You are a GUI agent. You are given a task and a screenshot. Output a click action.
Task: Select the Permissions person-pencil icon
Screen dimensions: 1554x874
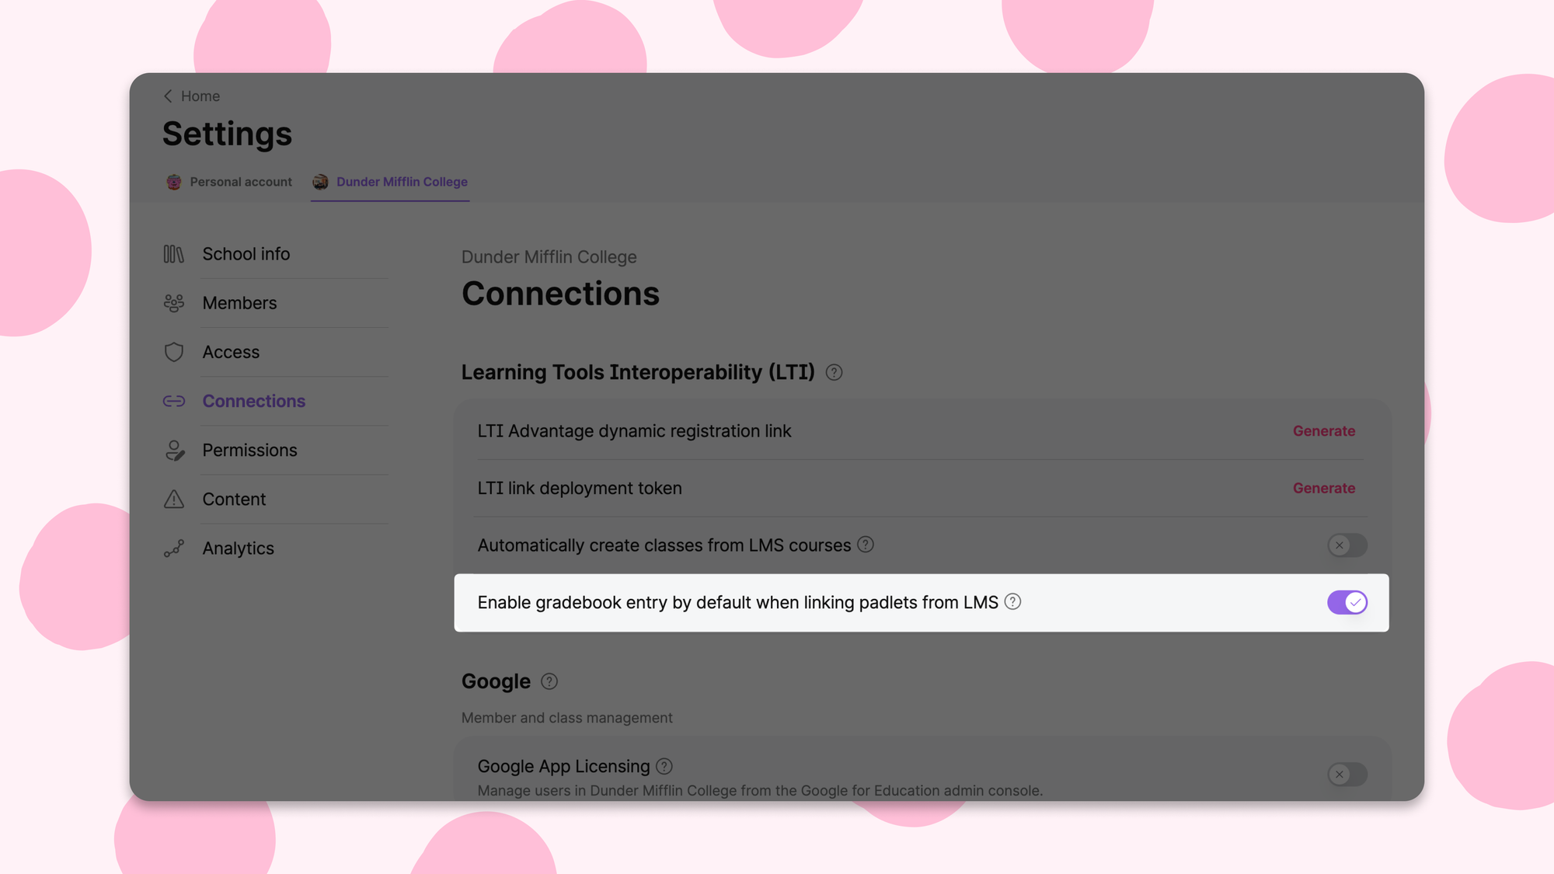click(x=174, y=450)
